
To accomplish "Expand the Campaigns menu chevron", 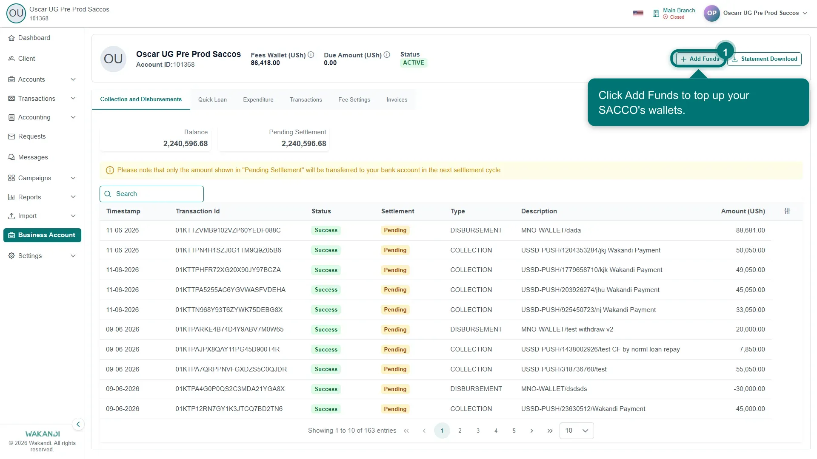I will tap(73, 178).
